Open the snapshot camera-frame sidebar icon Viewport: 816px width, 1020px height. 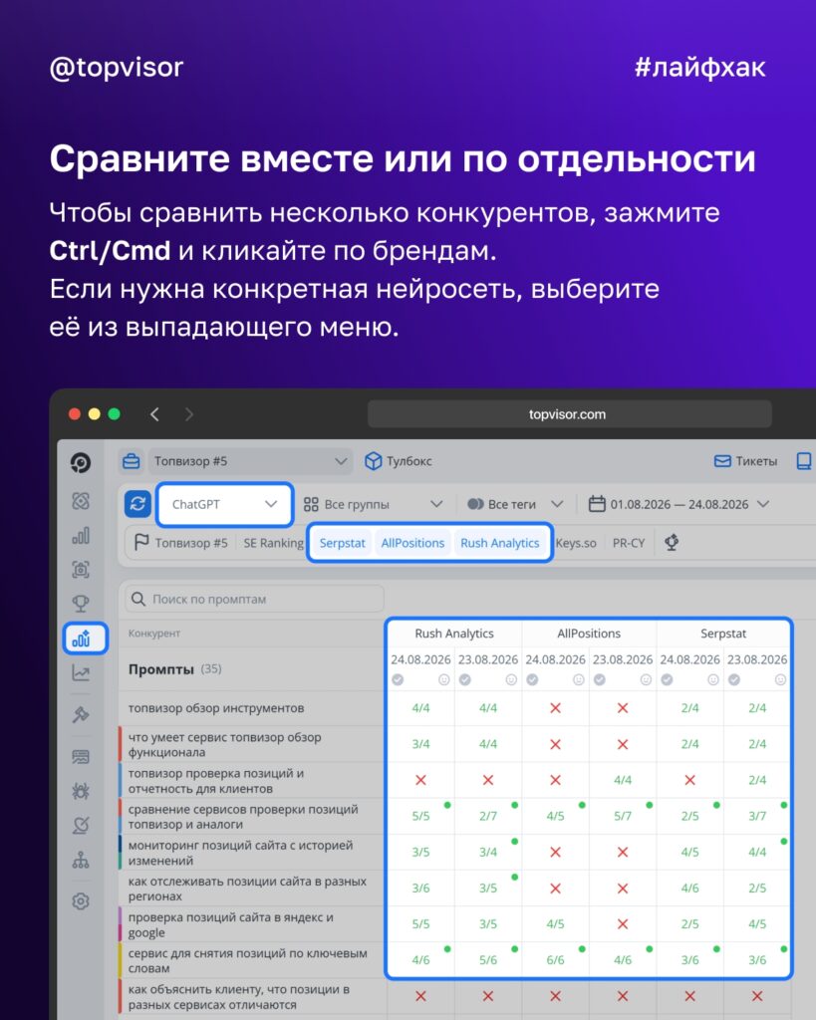81,570
